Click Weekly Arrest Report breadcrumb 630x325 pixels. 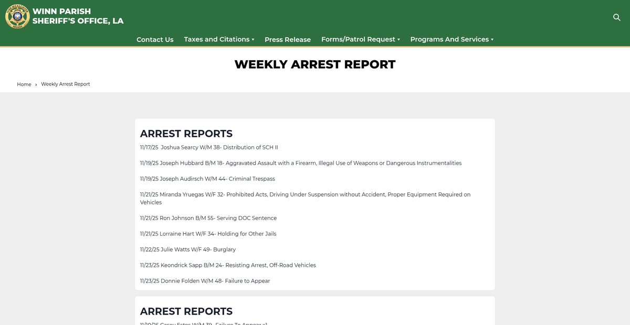coord(66,84)
